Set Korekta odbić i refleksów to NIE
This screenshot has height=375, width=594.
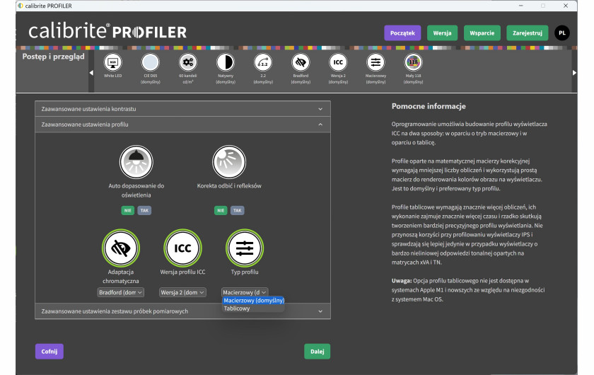coord(221,210)
